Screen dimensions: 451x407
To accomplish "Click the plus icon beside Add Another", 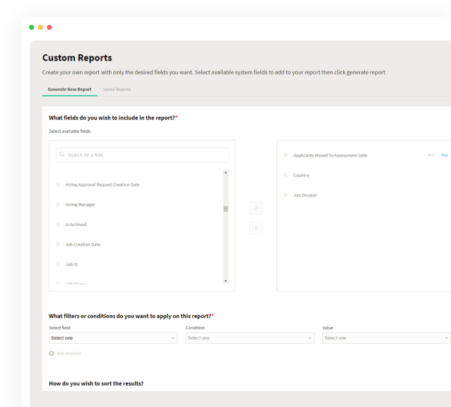I will tap(52, 353).
